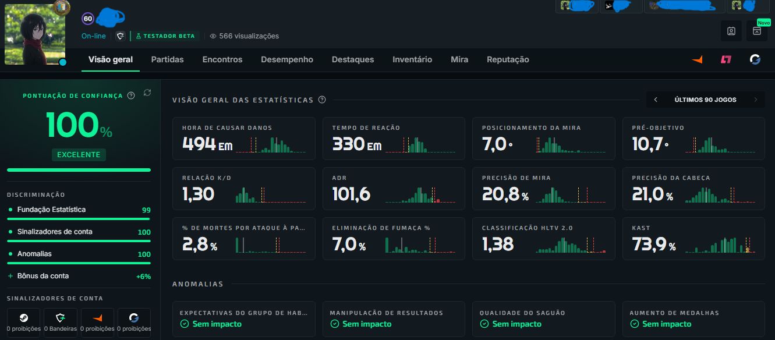The image size is (775, 340).
Task: Click the shield 0 Bandeiras tile
Action: pyautogui.click(x=60, y=323)
